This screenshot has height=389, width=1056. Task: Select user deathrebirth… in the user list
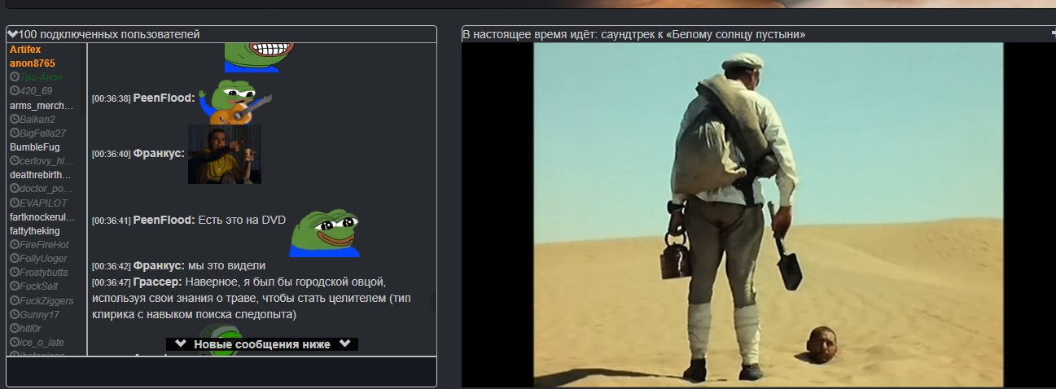[x=41, y=175]
